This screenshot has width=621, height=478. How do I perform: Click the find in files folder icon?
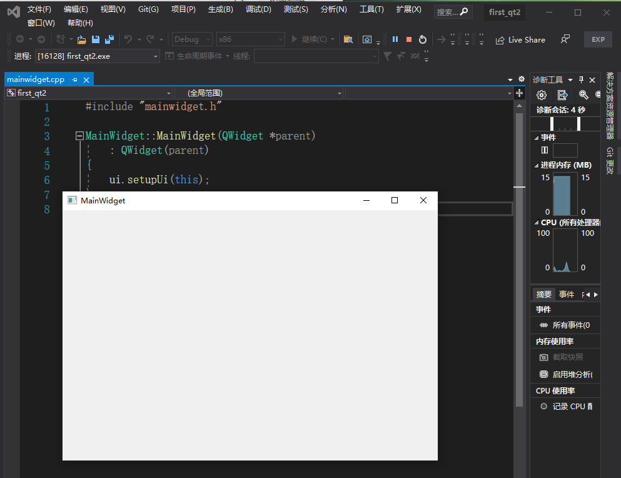(348, 39)
